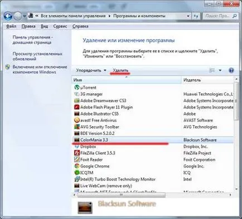Click 'Google Inc.' publisher cell
Image resolution: width=242 pixels, height=219 pixels.
(x=193, y=166)
